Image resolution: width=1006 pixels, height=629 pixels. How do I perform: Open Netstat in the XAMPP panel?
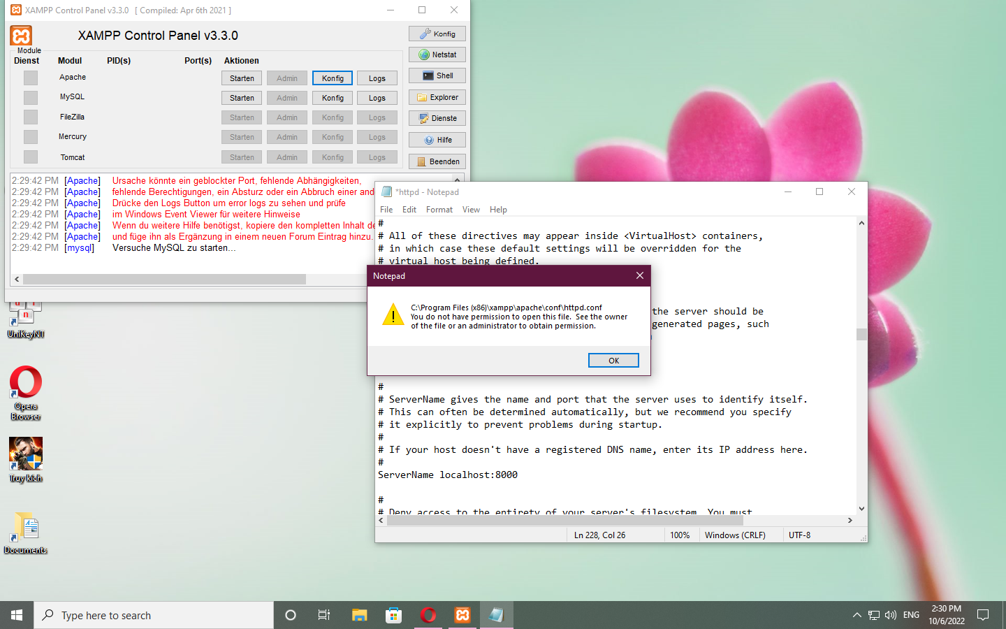[x=437, y=55]
